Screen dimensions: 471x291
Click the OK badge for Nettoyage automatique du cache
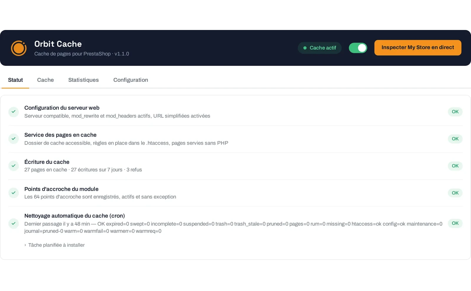coord(455,223)
